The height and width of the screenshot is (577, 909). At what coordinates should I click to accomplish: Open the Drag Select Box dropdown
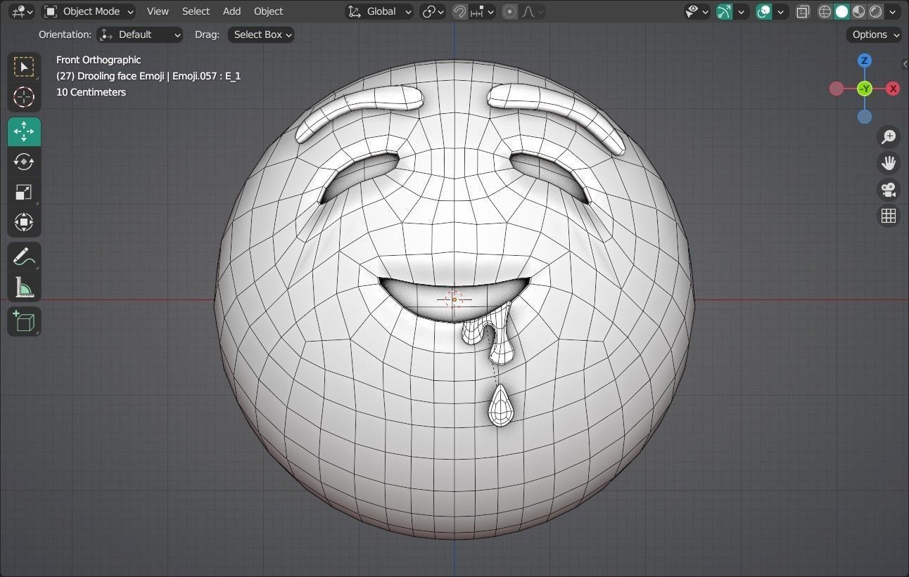point(260,34)
